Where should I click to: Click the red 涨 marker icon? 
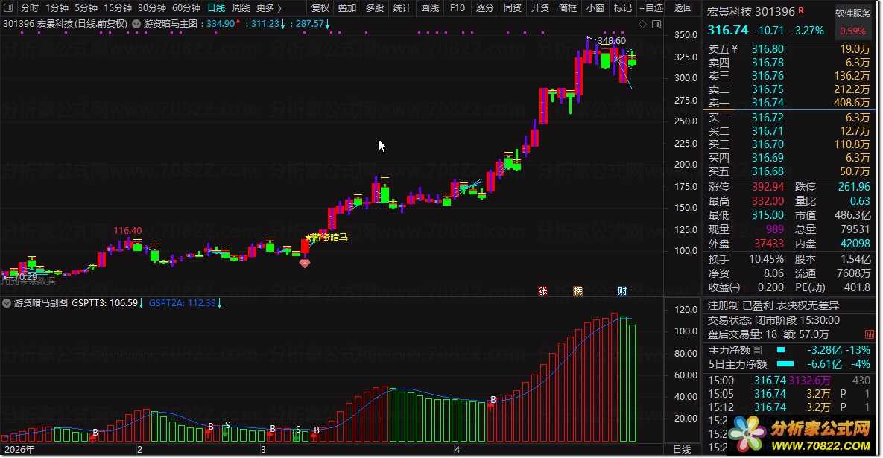point(543,291)
